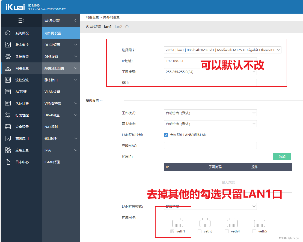Click the 高级应用 checkbox icon
Viewport: 303px width, 242px height.
pos(8,138)
